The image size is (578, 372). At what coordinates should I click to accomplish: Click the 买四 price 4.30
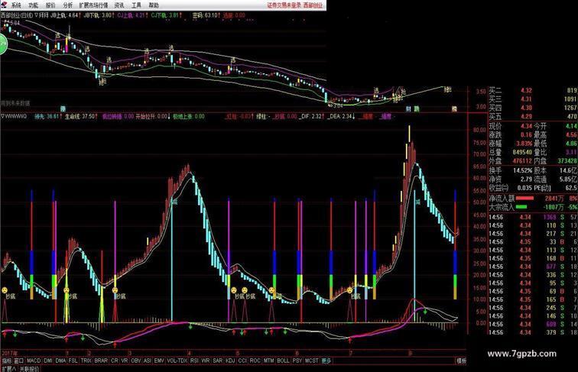(x=526, y=108)
